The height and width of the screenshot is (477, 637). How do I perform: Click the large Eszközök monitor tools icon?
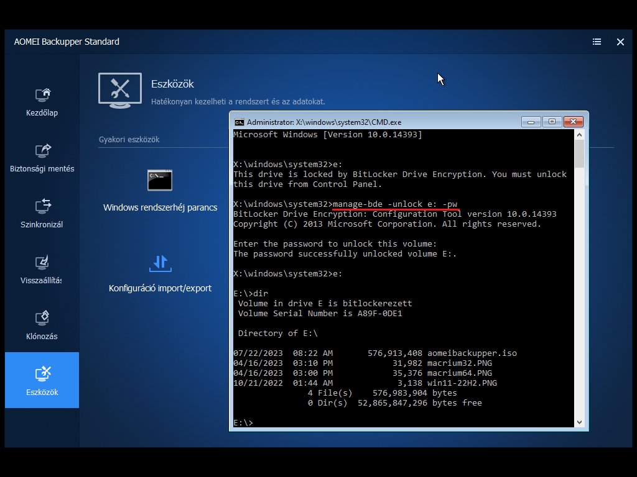pyautogui.click(x=120, y=90)
